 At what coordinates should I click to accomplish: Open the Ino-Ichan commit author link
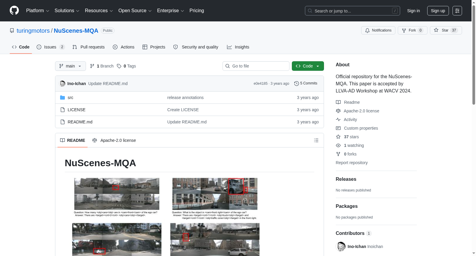pyautogui.click(x=76, y=84)
